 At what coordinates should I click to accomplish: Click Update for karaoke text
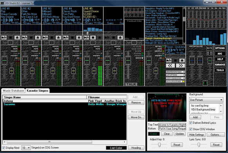point(180,134)
